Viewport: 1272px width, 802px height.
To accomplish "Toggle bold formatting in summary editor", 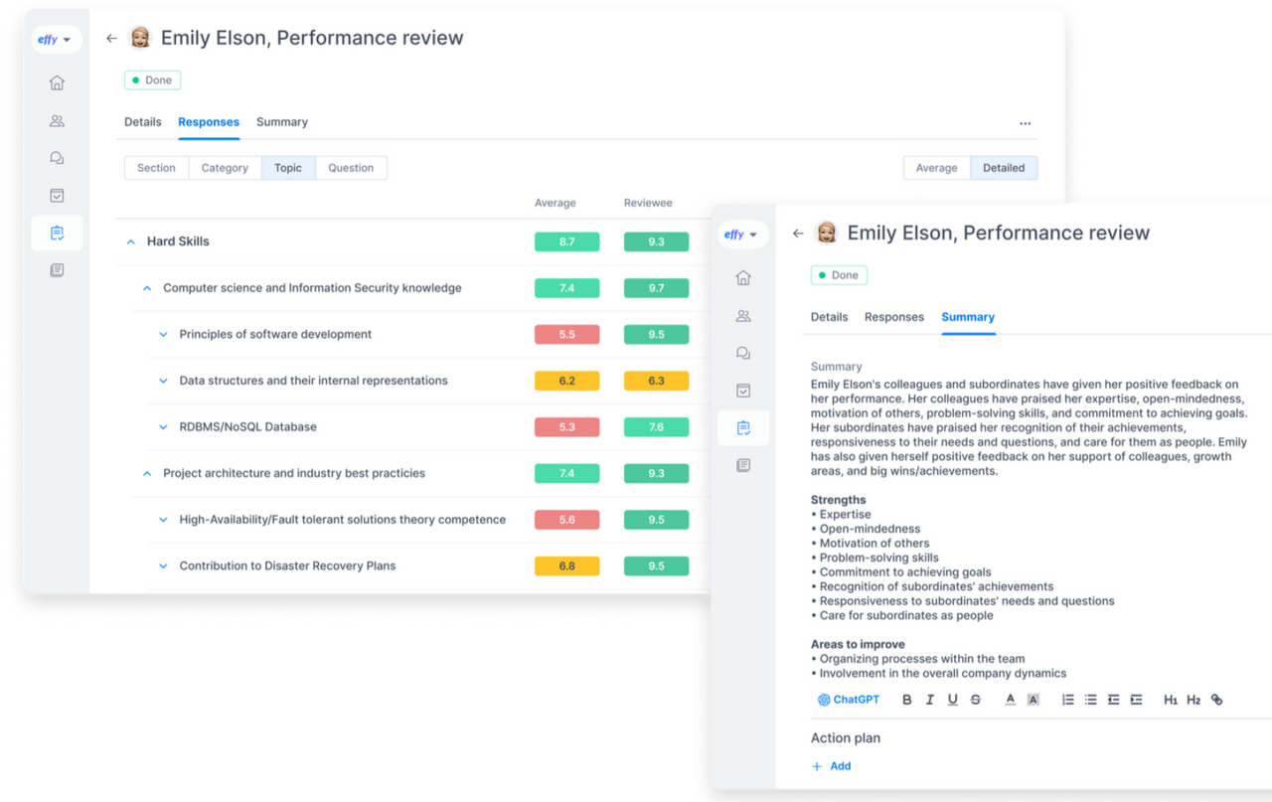I will point(906,700).
